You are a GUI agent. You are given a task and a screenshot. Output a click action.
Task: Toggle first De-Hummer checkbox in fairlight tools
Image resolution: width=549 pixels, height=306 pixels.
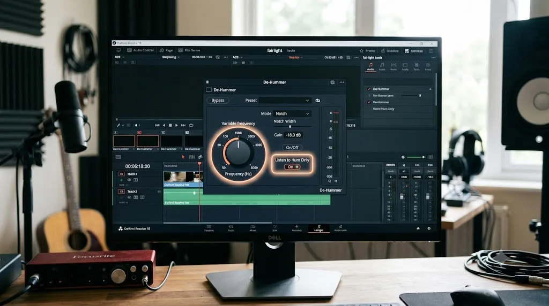click(x=369, y=89)
